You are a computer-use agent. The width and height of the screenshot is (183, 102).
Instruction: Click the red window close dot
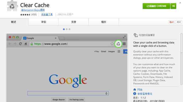tap(10, 37)
